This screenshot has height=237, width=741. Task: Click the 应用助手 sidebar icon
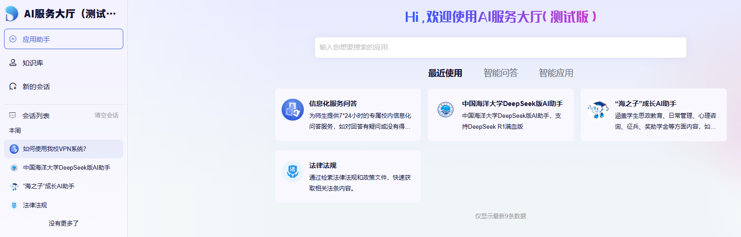13,39
